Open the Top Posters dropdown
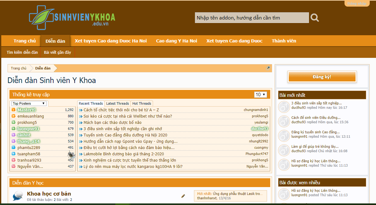The height and width of the screenshot is (205, 376). (29, 103)
